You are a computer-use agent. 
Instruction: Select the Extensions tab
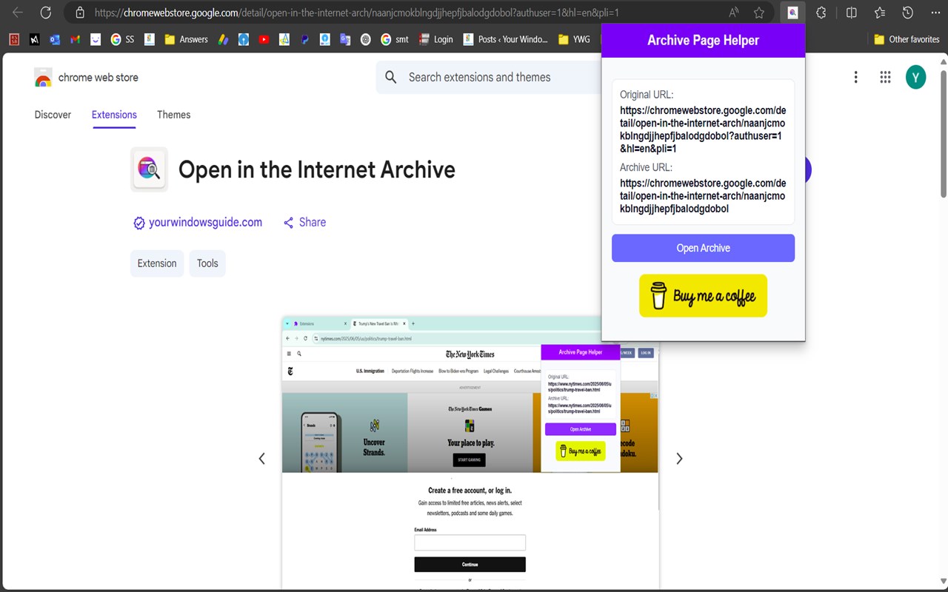(114, 115)
